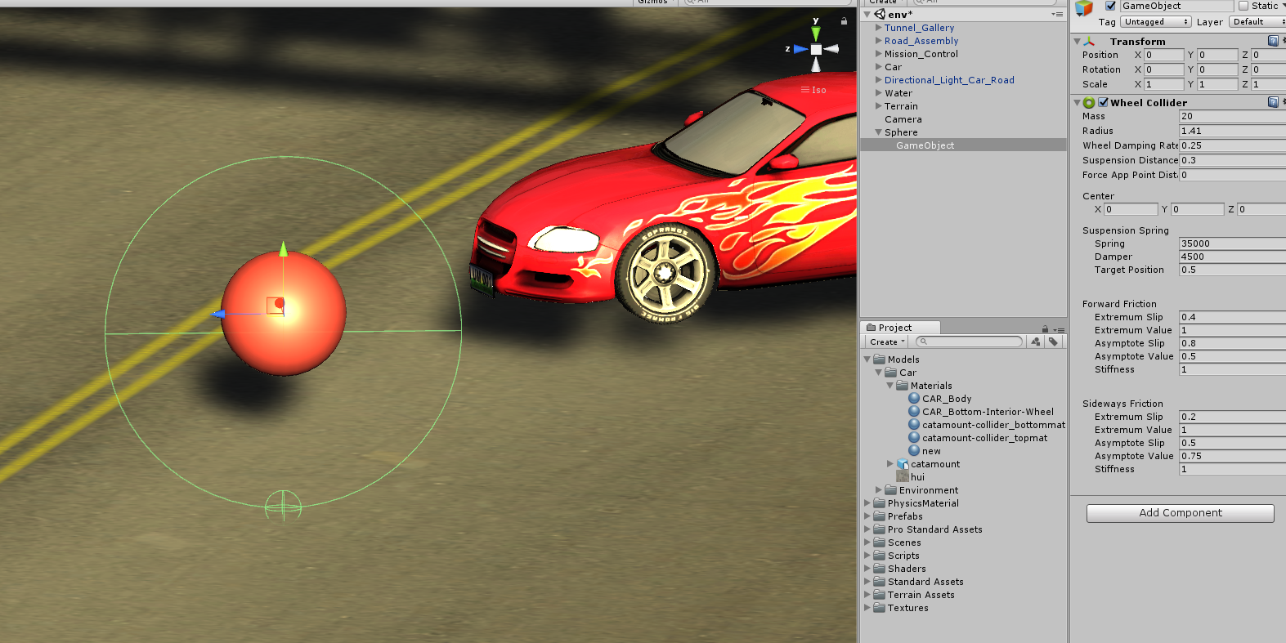1286x643 pixels.
Task: Open the Layer dropdown showing Default
Action: 1258,22
